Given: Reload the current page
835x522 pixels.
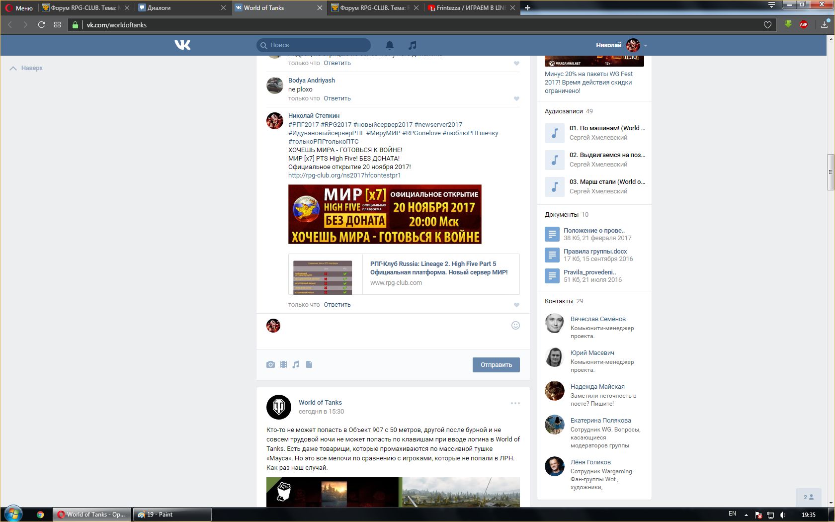Looking at the screenshot, I should [41, 25].
